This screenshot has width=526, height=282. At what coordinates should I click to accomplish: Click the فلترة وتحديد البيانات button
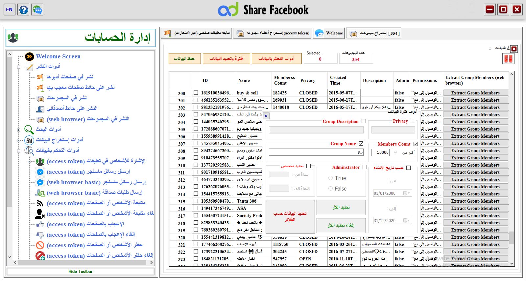tap(226, 58)
